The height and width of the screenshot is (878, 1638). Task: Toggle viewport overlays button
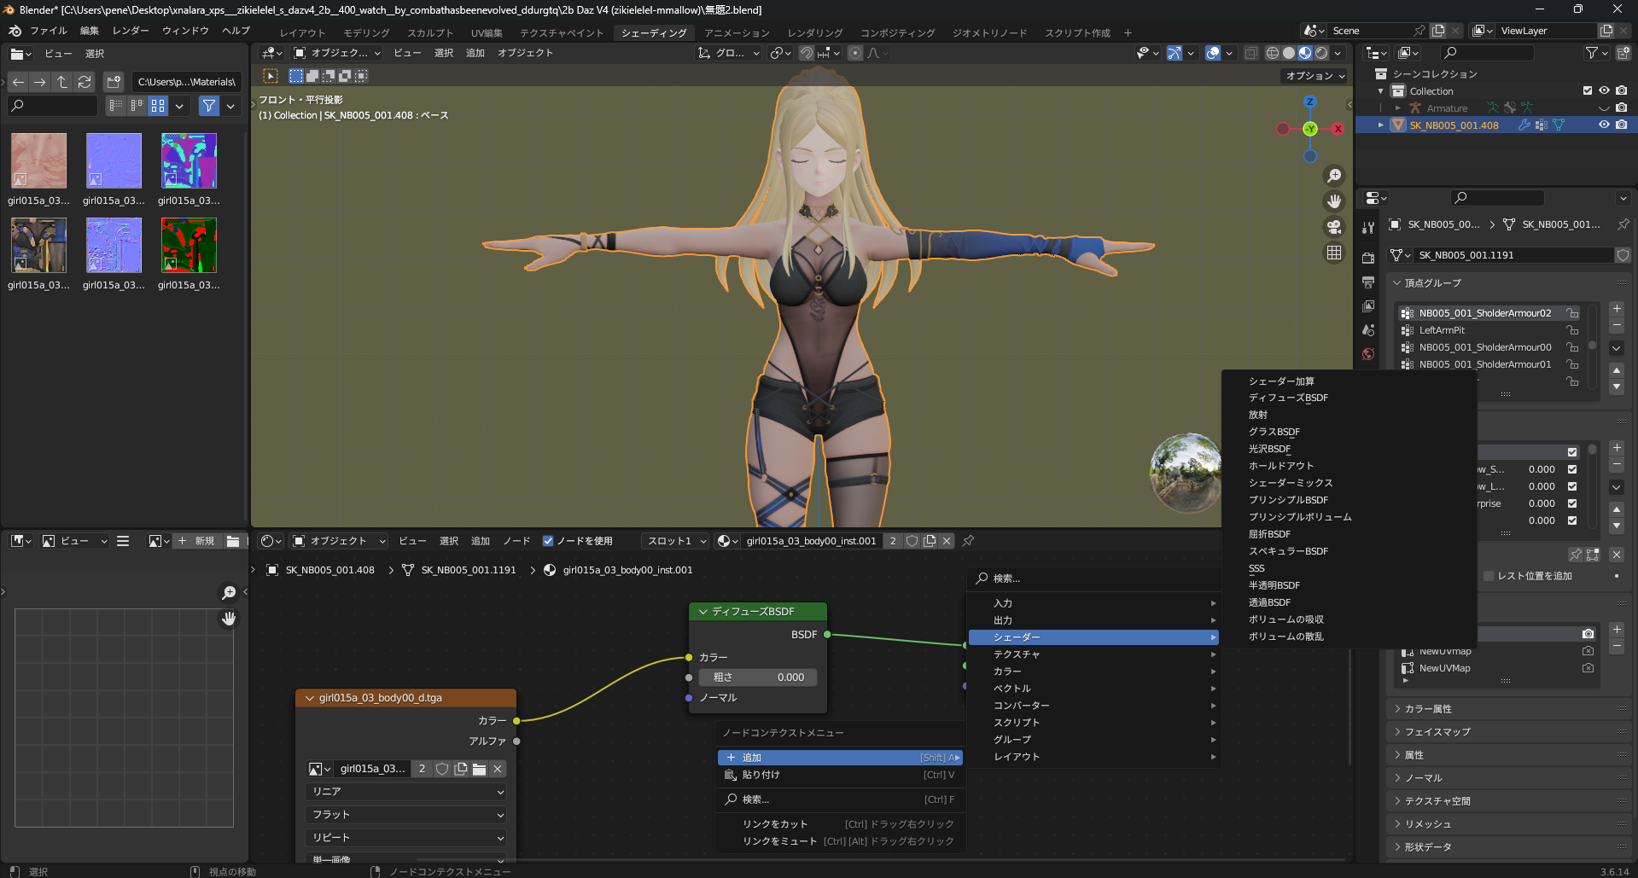pyautogui.click(x=1213, y=53)
